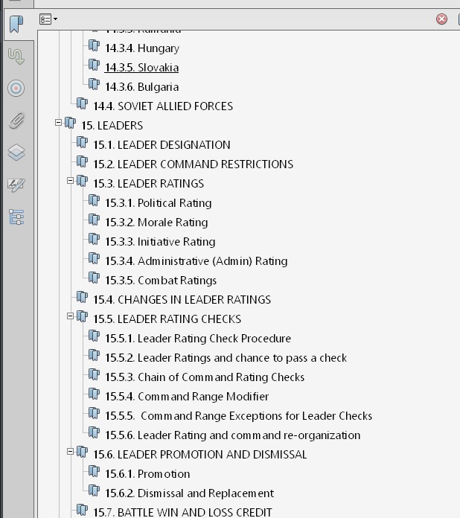Viewport: 460px width, 518px height.
Task: Open the target-shaped panel icon in sidebar
Action: coord(16,89)
